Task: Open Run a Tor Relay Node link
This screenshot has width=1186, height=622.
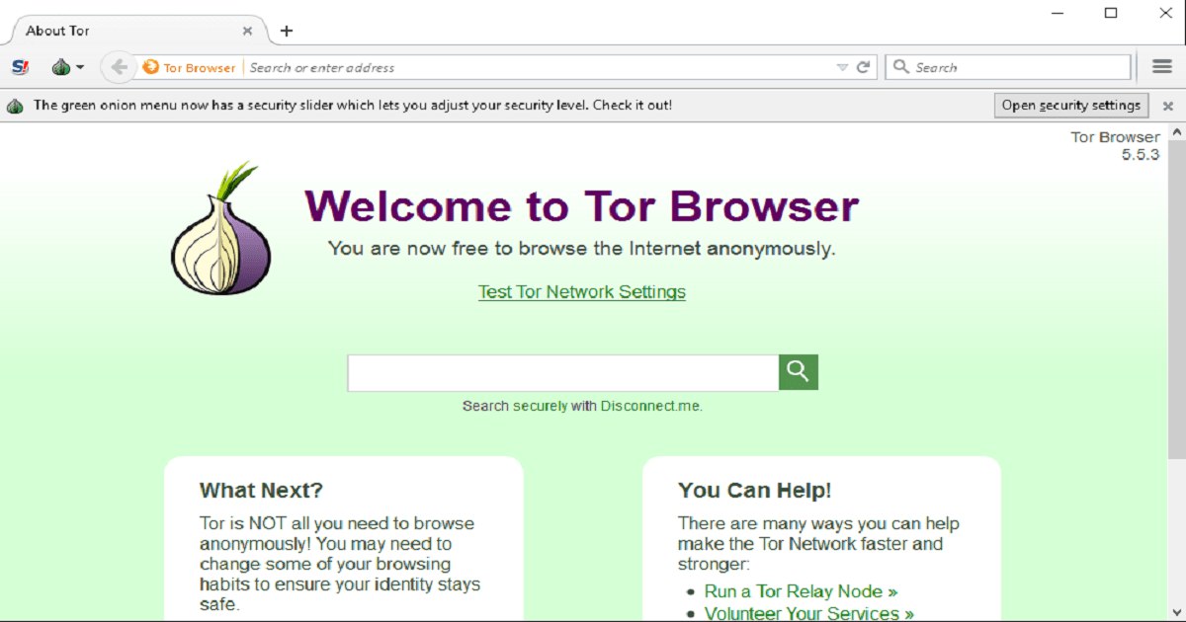Action: click(801, 591)
